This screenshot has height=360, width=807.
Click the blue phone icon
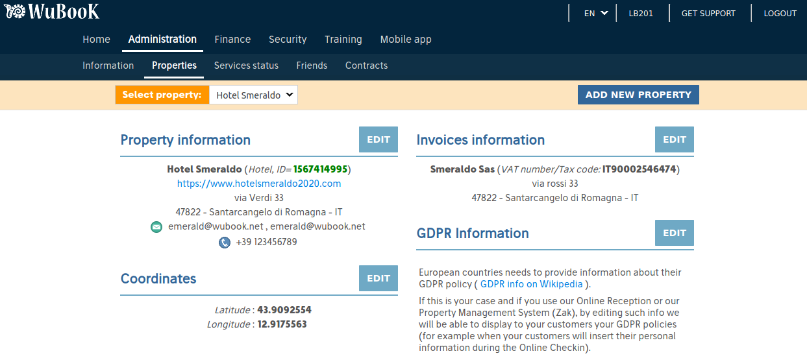point(224,243)
